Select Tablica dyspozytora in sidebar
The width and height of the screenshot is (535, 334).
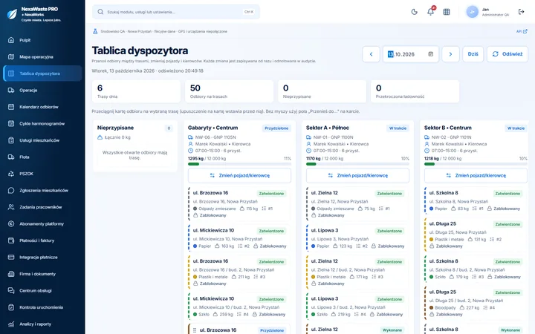(42, 73)
